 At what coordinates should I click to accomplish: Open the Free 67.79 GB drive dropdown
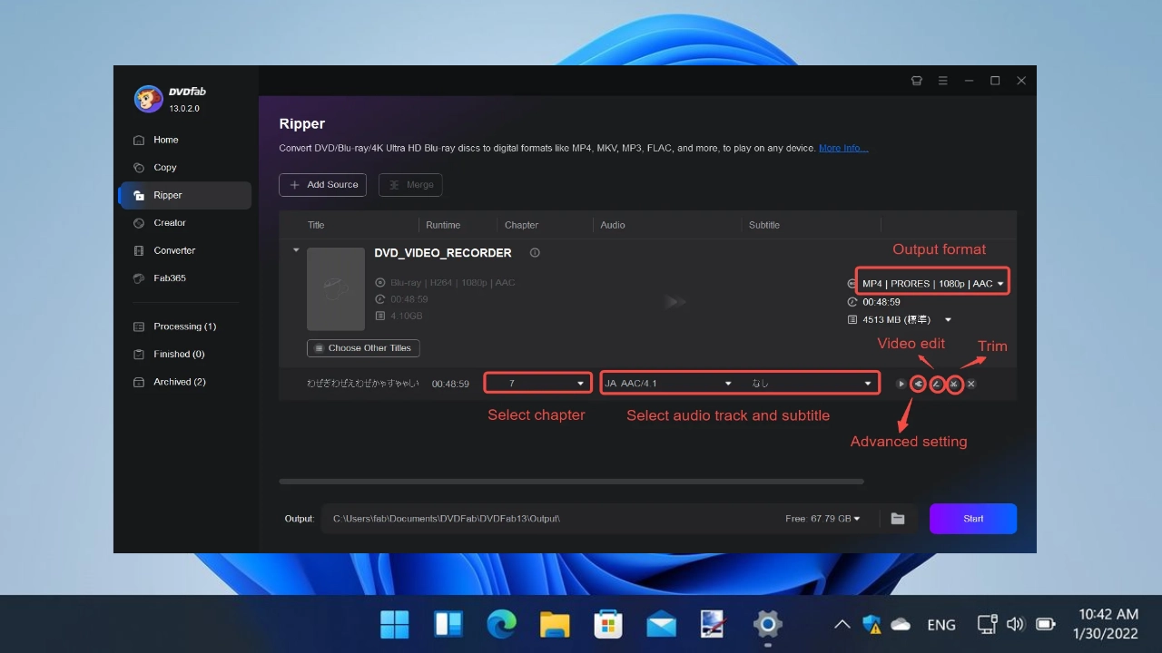[x=823, y=519]
